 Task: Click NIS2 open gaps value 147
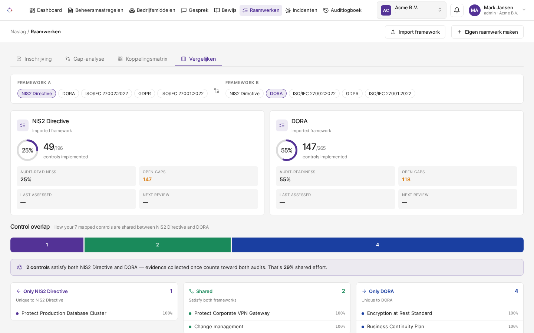[x=147, y=179]
